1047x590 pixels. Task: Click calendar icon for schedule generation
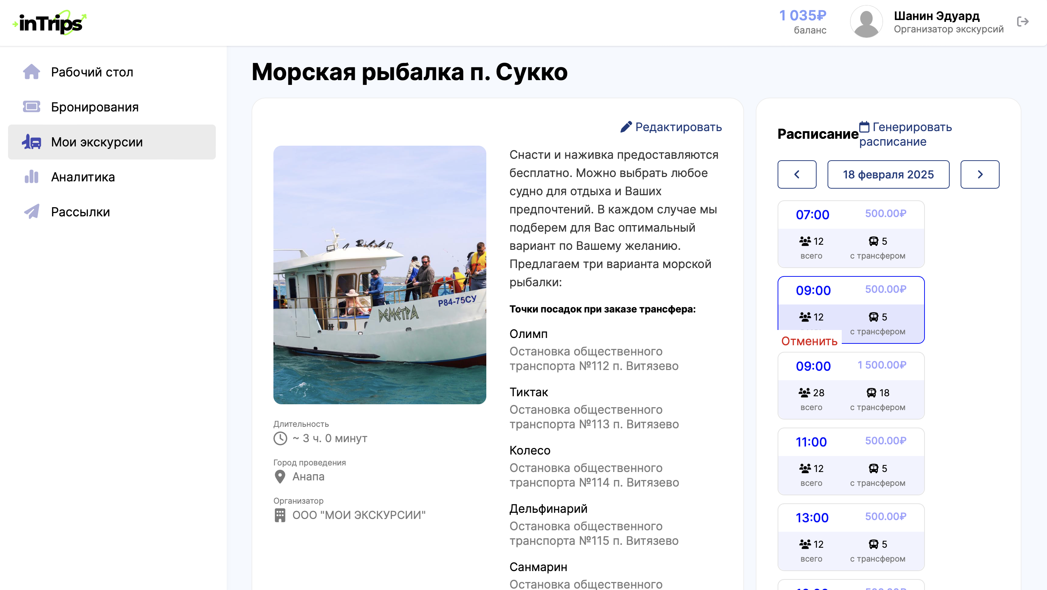(x=864, y=127)
